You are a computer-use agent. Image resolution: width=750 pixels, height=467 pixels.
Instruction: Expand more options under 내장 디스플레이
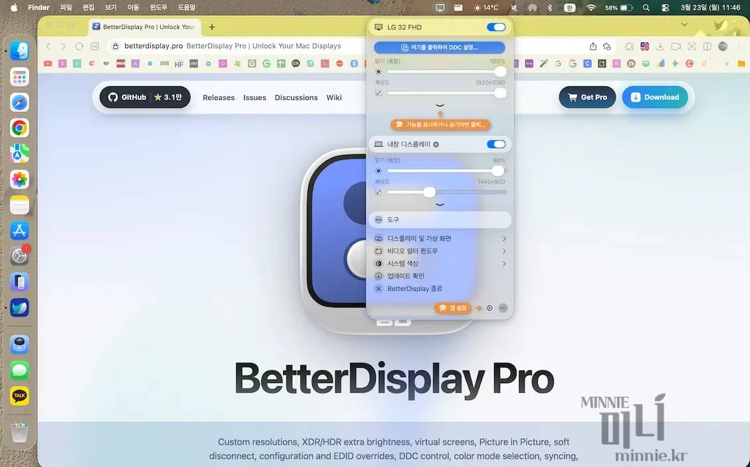pos(440,205)
